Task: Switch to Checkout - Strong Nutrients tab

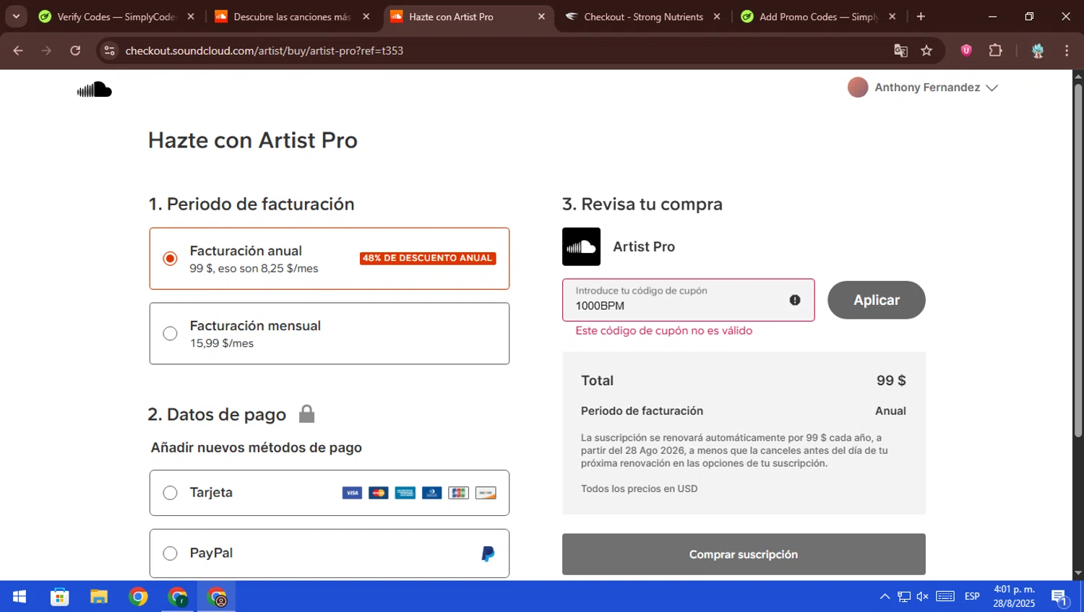Action: coord(642,17)
